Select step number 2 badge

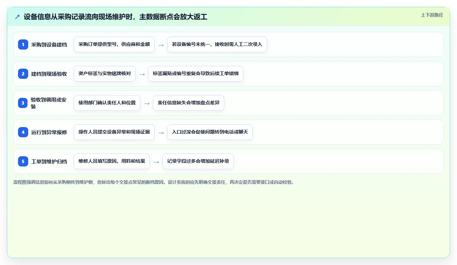click(23, 74)
